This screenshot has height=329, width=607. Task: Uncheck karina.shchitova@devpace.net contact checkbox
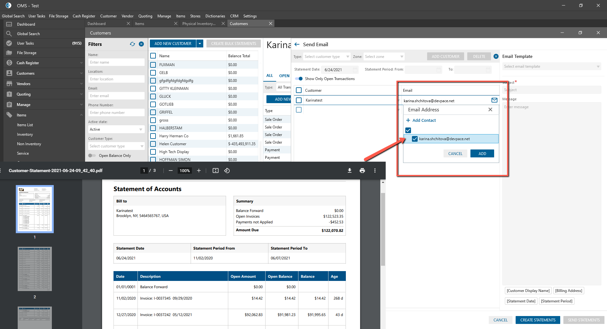415,139
